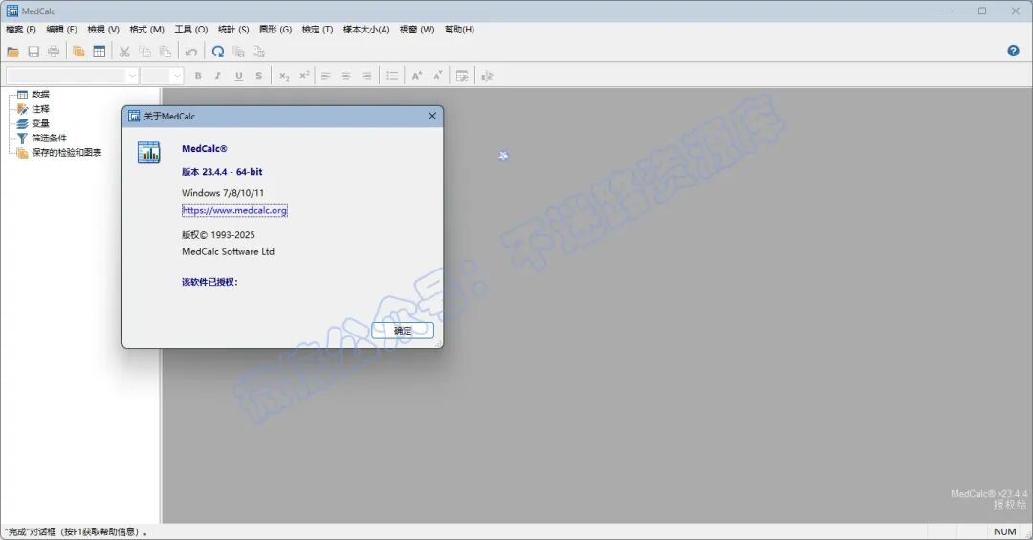Click the blue help question mark icon
The width and height of the screenshot is (1033, 540).
pyautogui.click(x=1013, y=51)
